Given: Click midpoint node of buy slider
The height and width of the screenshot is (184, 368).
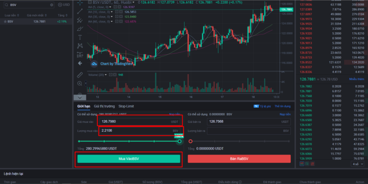Looking at the screenshot, I should pos(129,141).
